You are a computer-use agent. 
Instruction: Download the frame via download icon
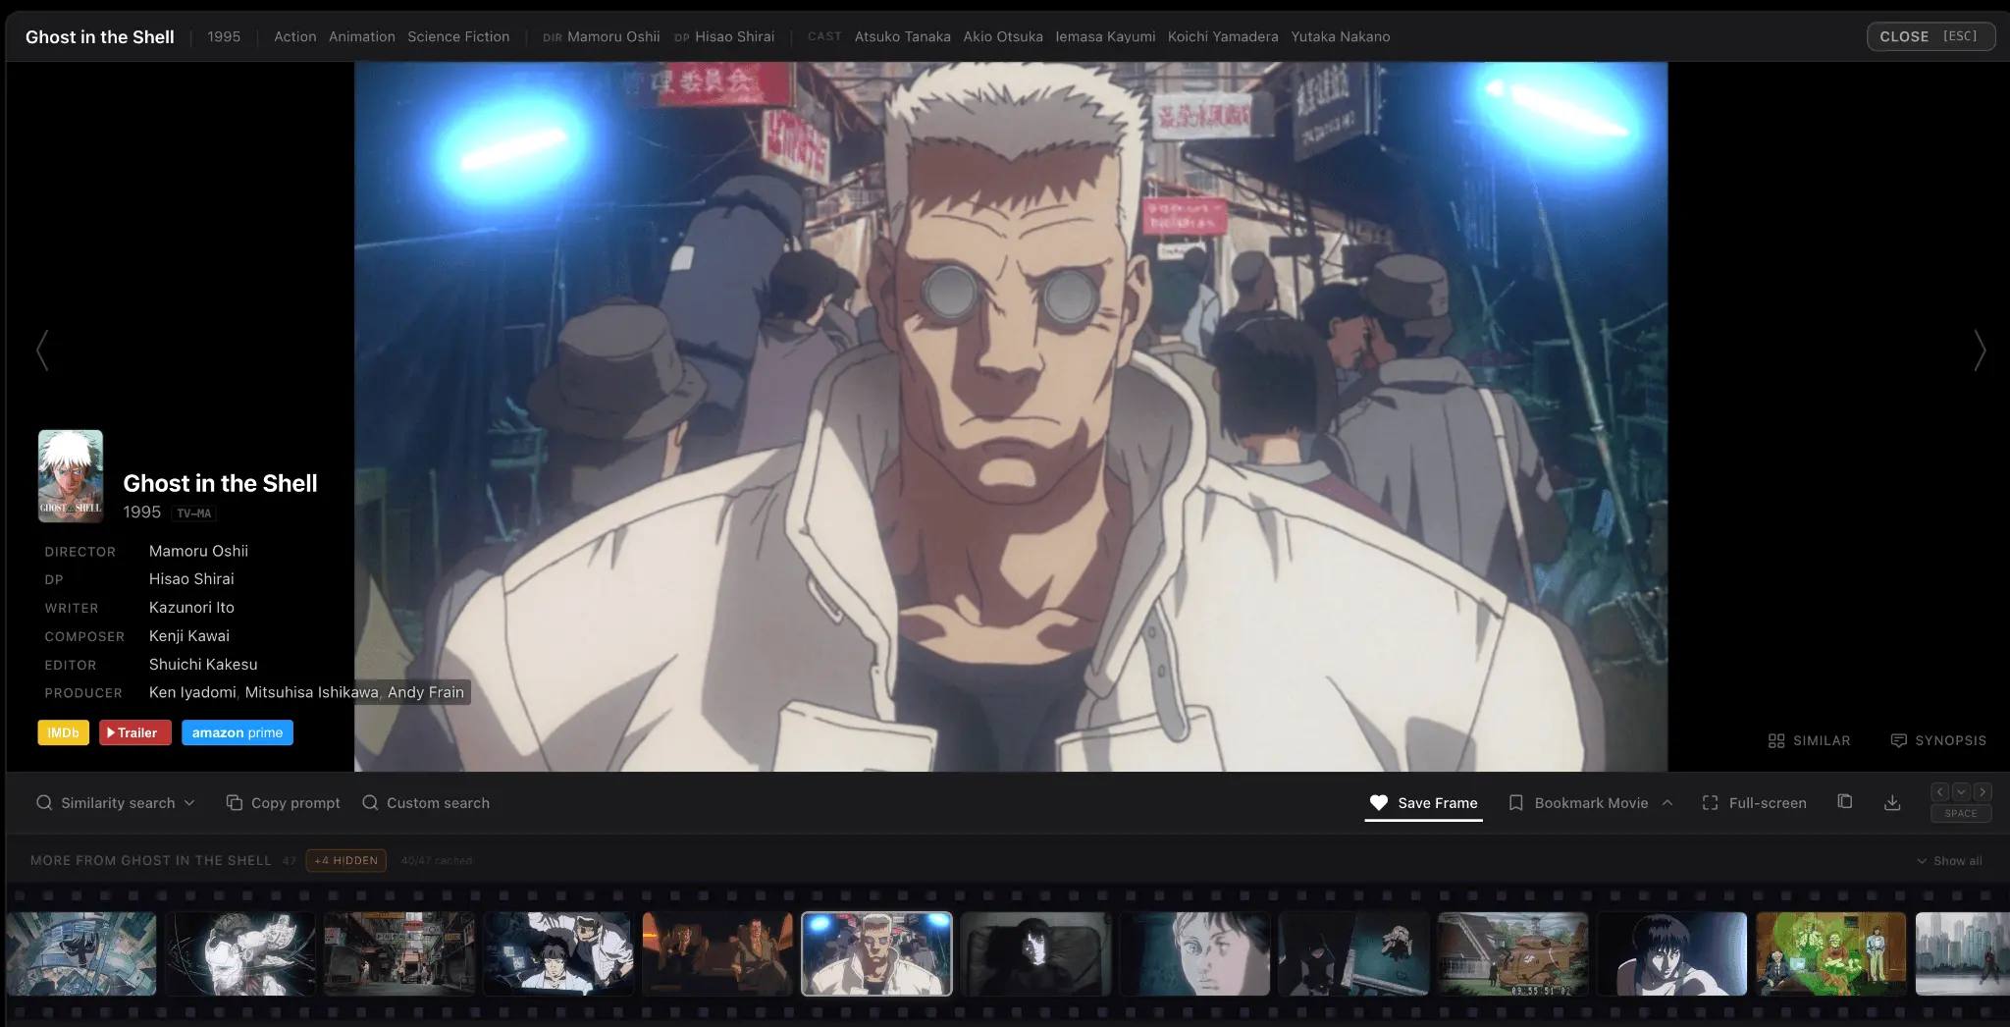[x=1892, y=802]
